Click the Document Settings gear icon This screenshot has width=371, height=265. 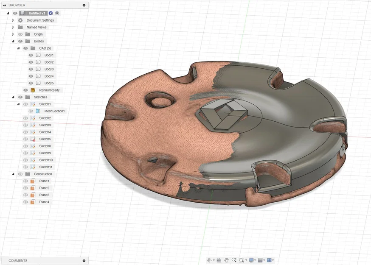point(20,20)
